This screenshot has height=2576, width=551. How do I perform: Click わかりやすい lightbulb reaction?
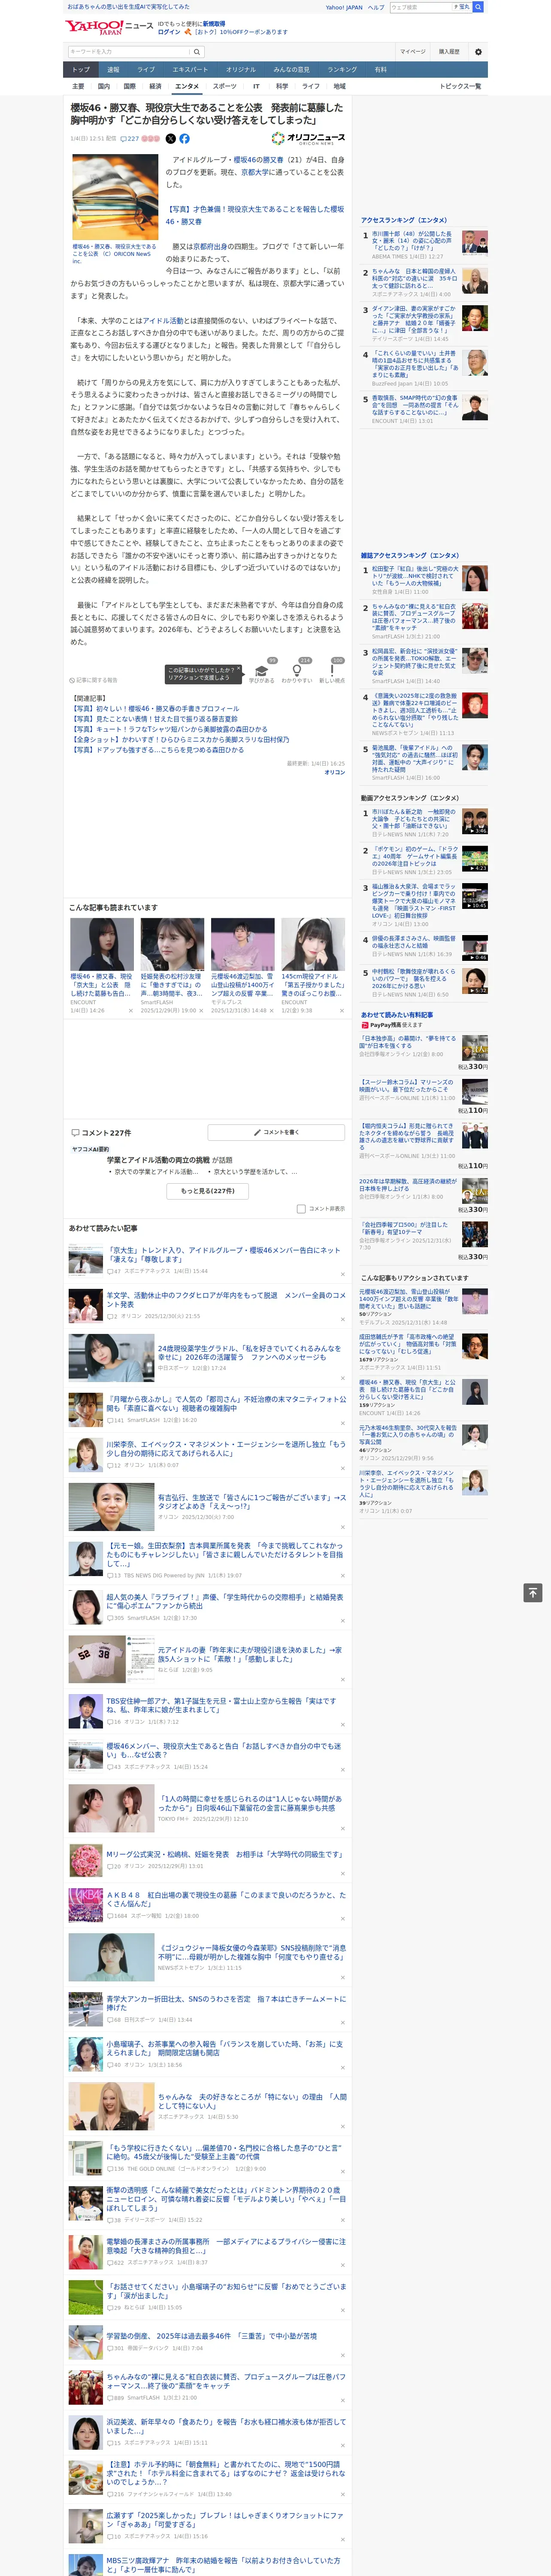tap(297, 671)
